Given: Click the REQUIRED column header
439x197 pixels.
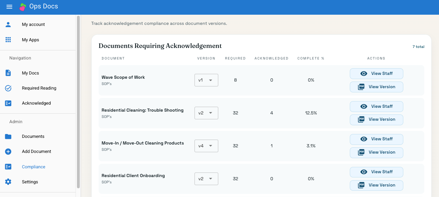Looking at the screenshot, I should [x=235, y=58].
